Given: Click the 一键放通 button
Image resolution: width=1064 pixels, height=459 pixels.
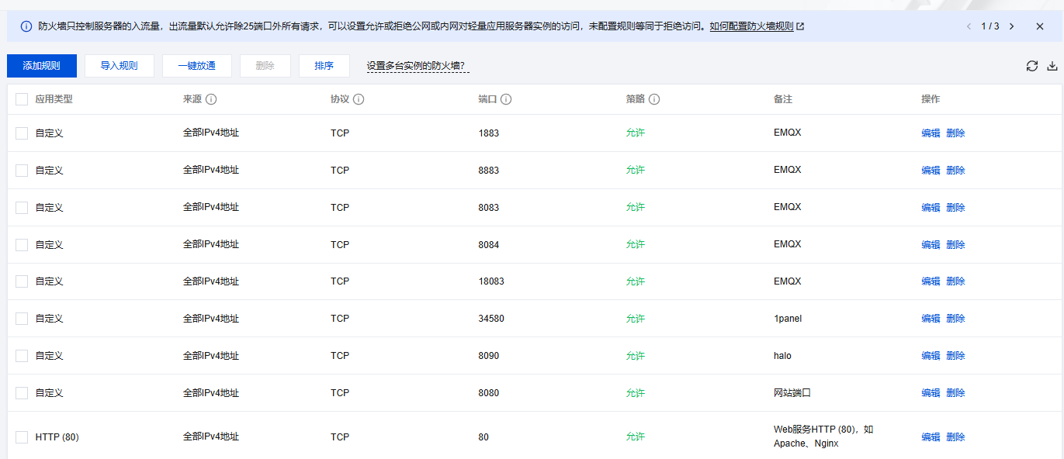Looking at the screenshot, I should click(197, 66).
